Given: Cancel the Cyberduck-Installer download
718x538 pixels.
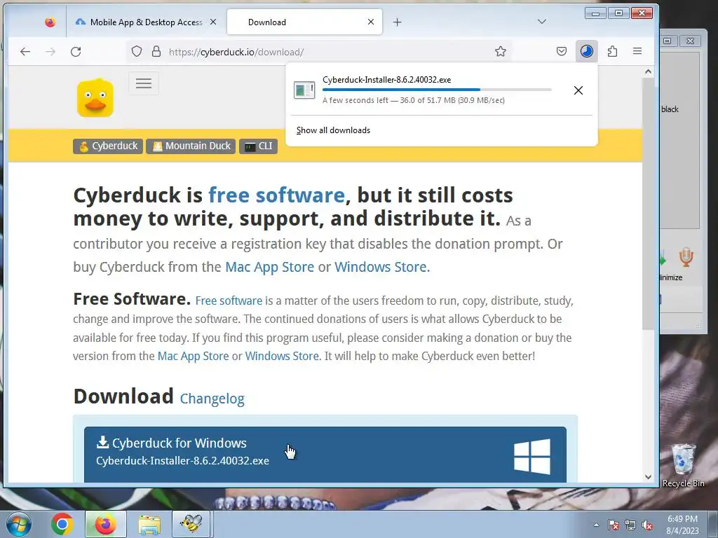Looking at the screenshot, I should pyautogui.click(x=578, y=90).
